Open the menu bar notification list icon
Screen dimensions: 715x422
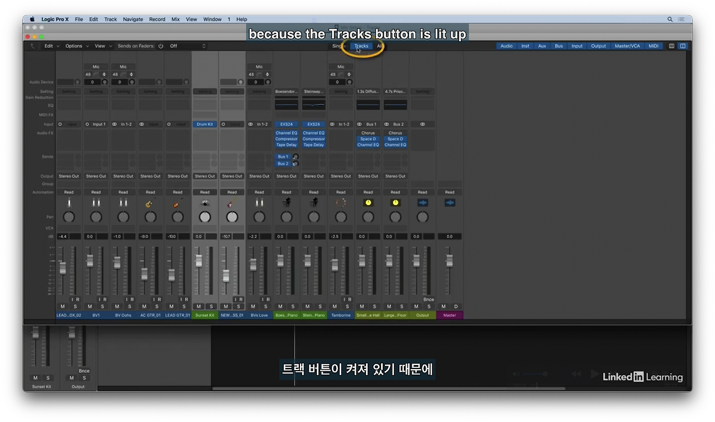tap(683, 19)
